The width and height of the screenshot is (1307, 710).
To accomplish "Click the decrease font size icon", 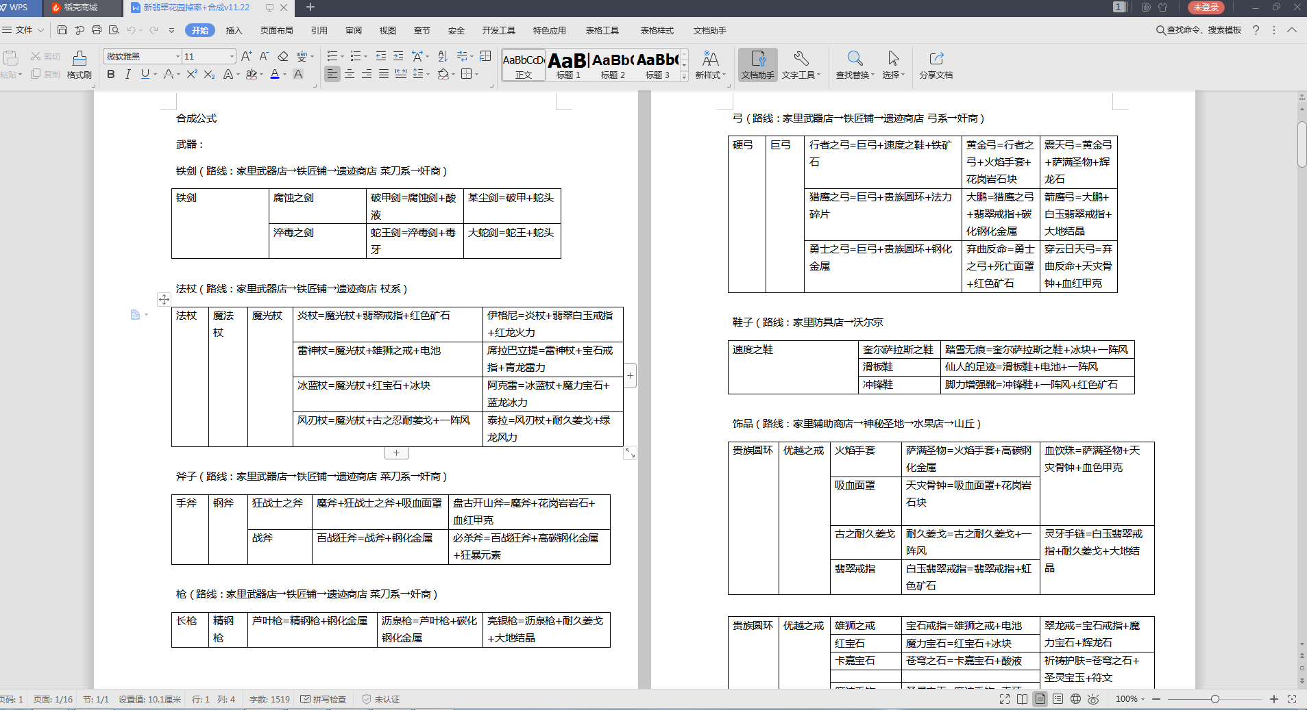I will click(265, 56).
